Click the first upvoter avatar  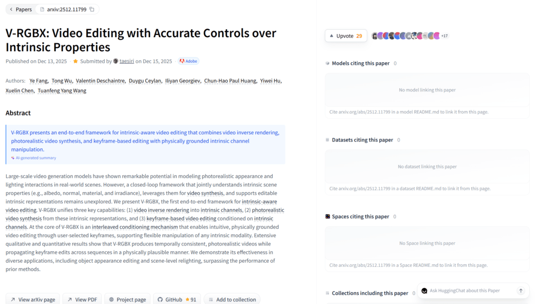coord(375,36)
